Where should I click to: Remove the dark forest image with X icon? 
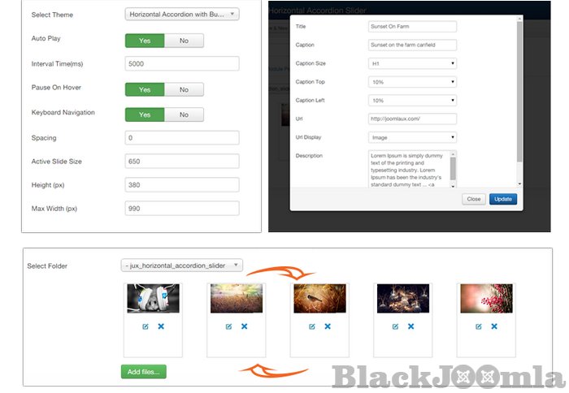[x=410, y=326]
